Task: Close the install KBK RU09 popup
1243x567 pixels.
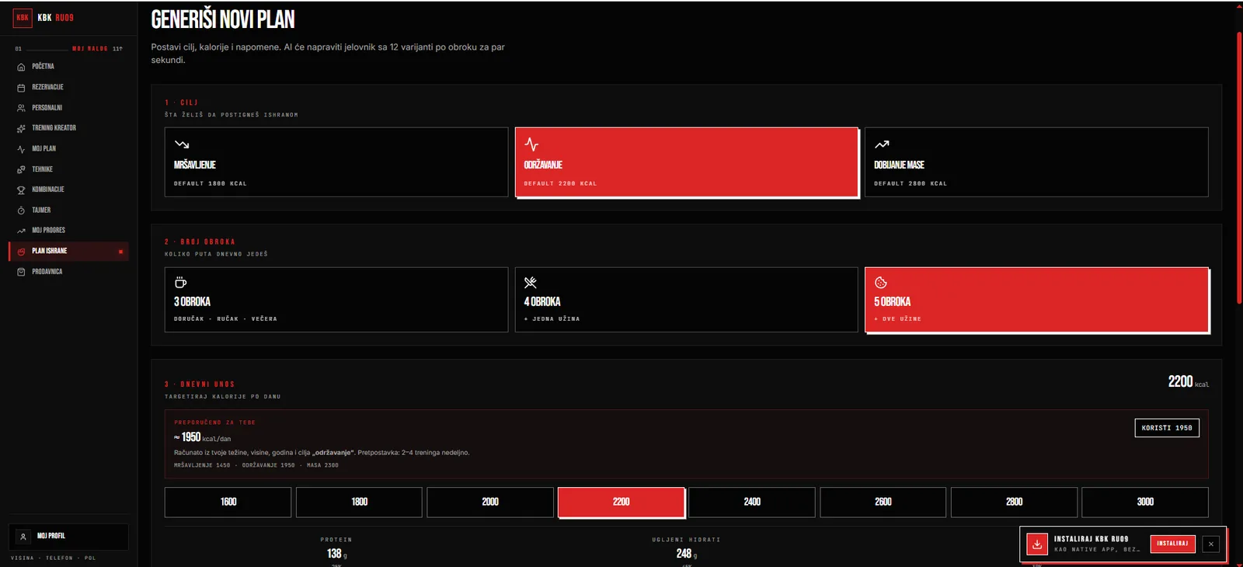Action: tap(1210, 544)
